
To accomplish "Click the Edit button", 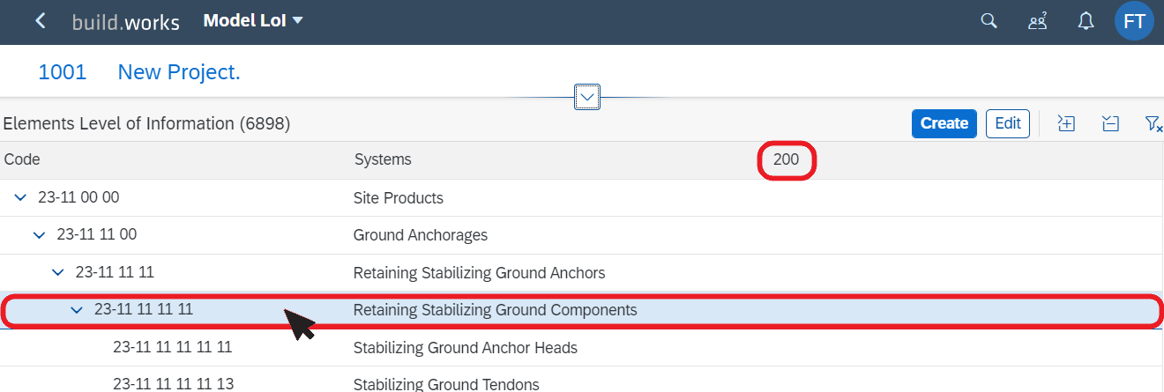I will (1008, 123).
